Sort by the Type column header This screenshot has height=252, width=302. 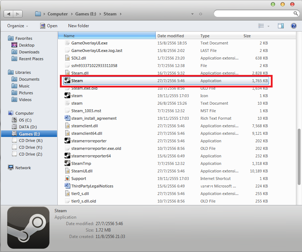pos(220,36)
